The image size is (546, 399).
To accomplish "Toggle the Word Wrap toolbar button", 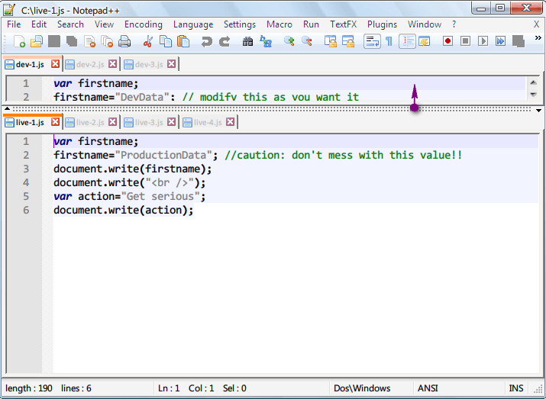I will [372, 41].
